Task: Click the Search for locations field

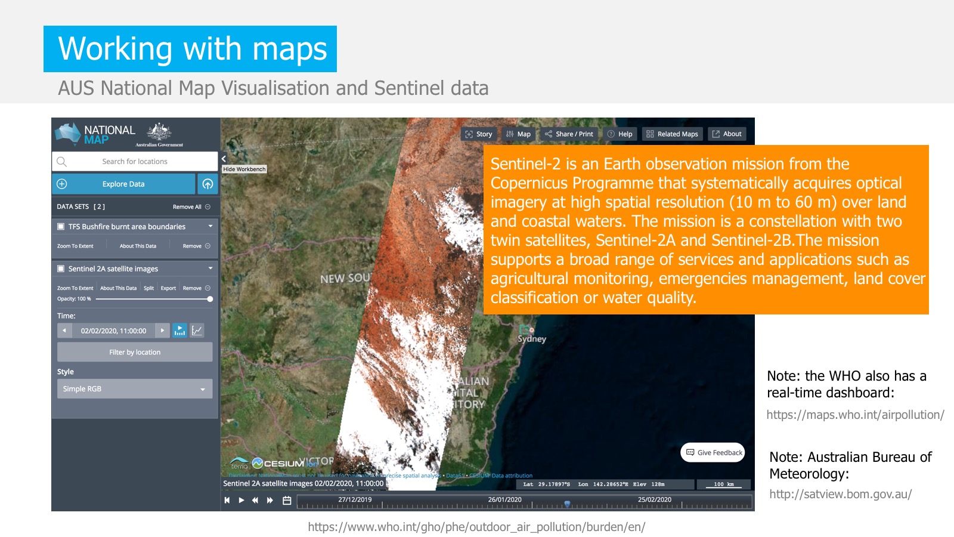Action: pos(135,162)
